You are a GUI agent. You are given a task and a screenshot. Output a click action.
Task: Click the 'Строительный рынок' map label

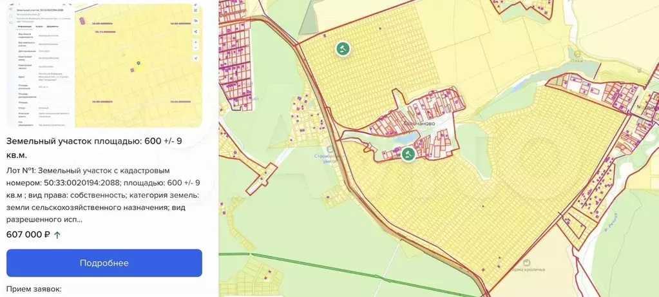point(330,158)
